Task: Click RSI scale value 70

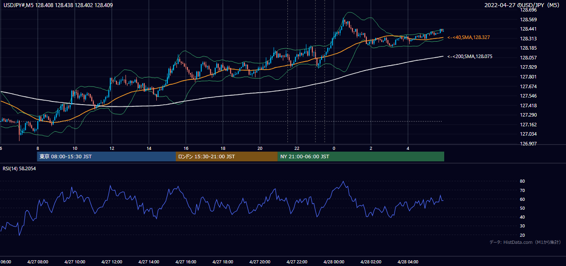Action: [522, 190]
